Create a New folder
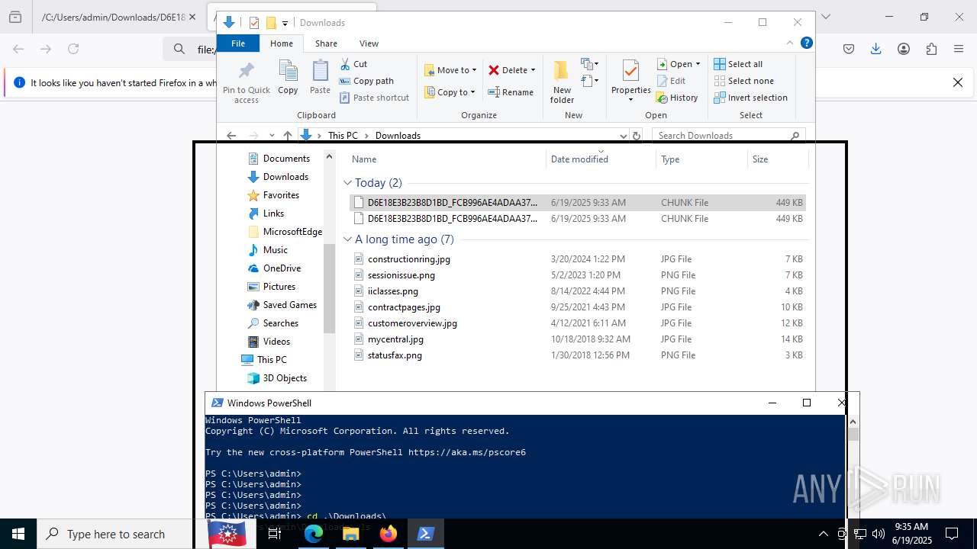 562,82
